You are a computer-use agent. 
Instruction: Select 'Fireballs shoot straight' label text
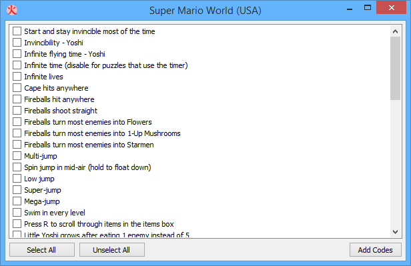(x=61, y=111)
